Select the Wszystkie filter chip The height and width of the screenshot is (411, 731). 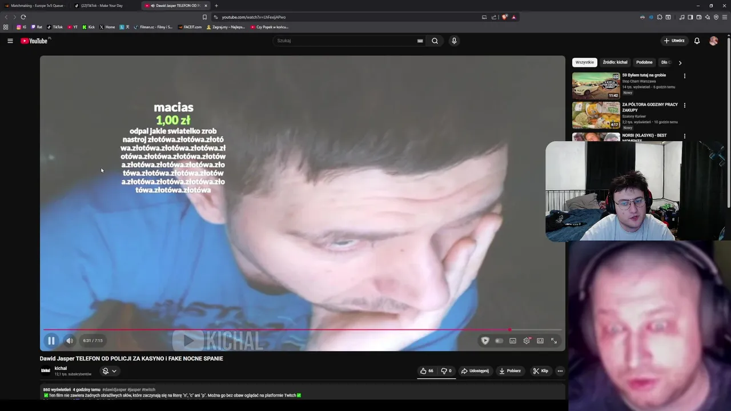click(x=584, y=62)
